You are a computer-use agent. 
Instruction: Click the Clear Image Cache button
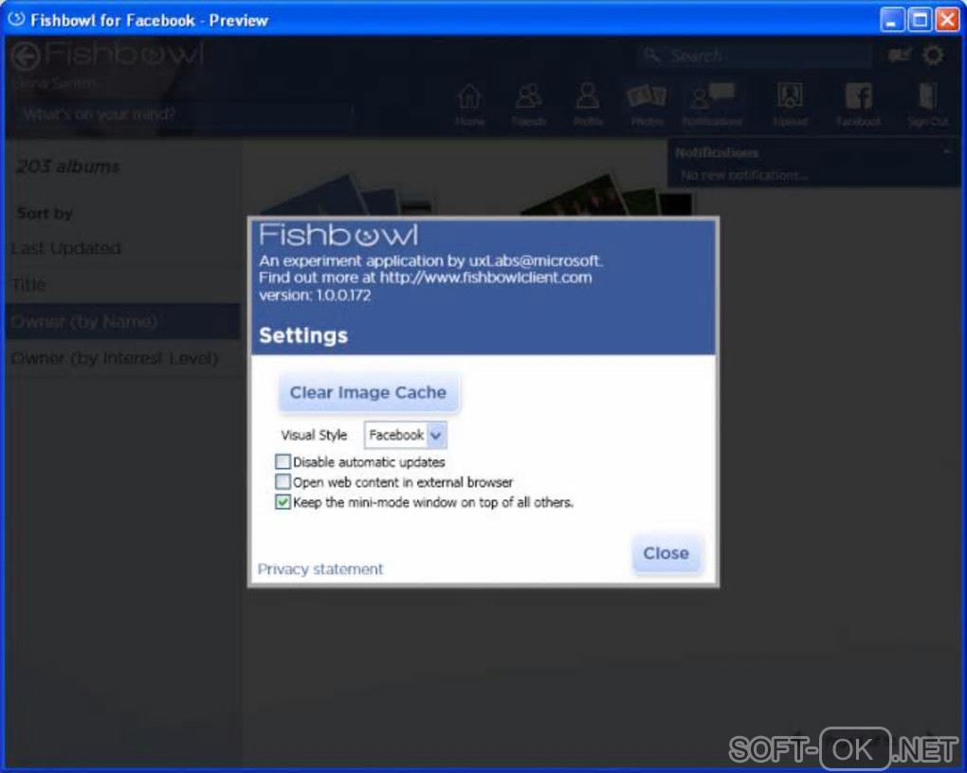[368, 392]
